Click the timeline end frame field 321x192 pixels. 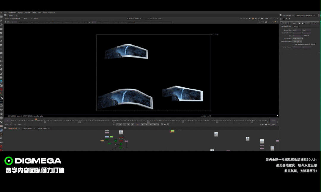(x=273, y=121)
